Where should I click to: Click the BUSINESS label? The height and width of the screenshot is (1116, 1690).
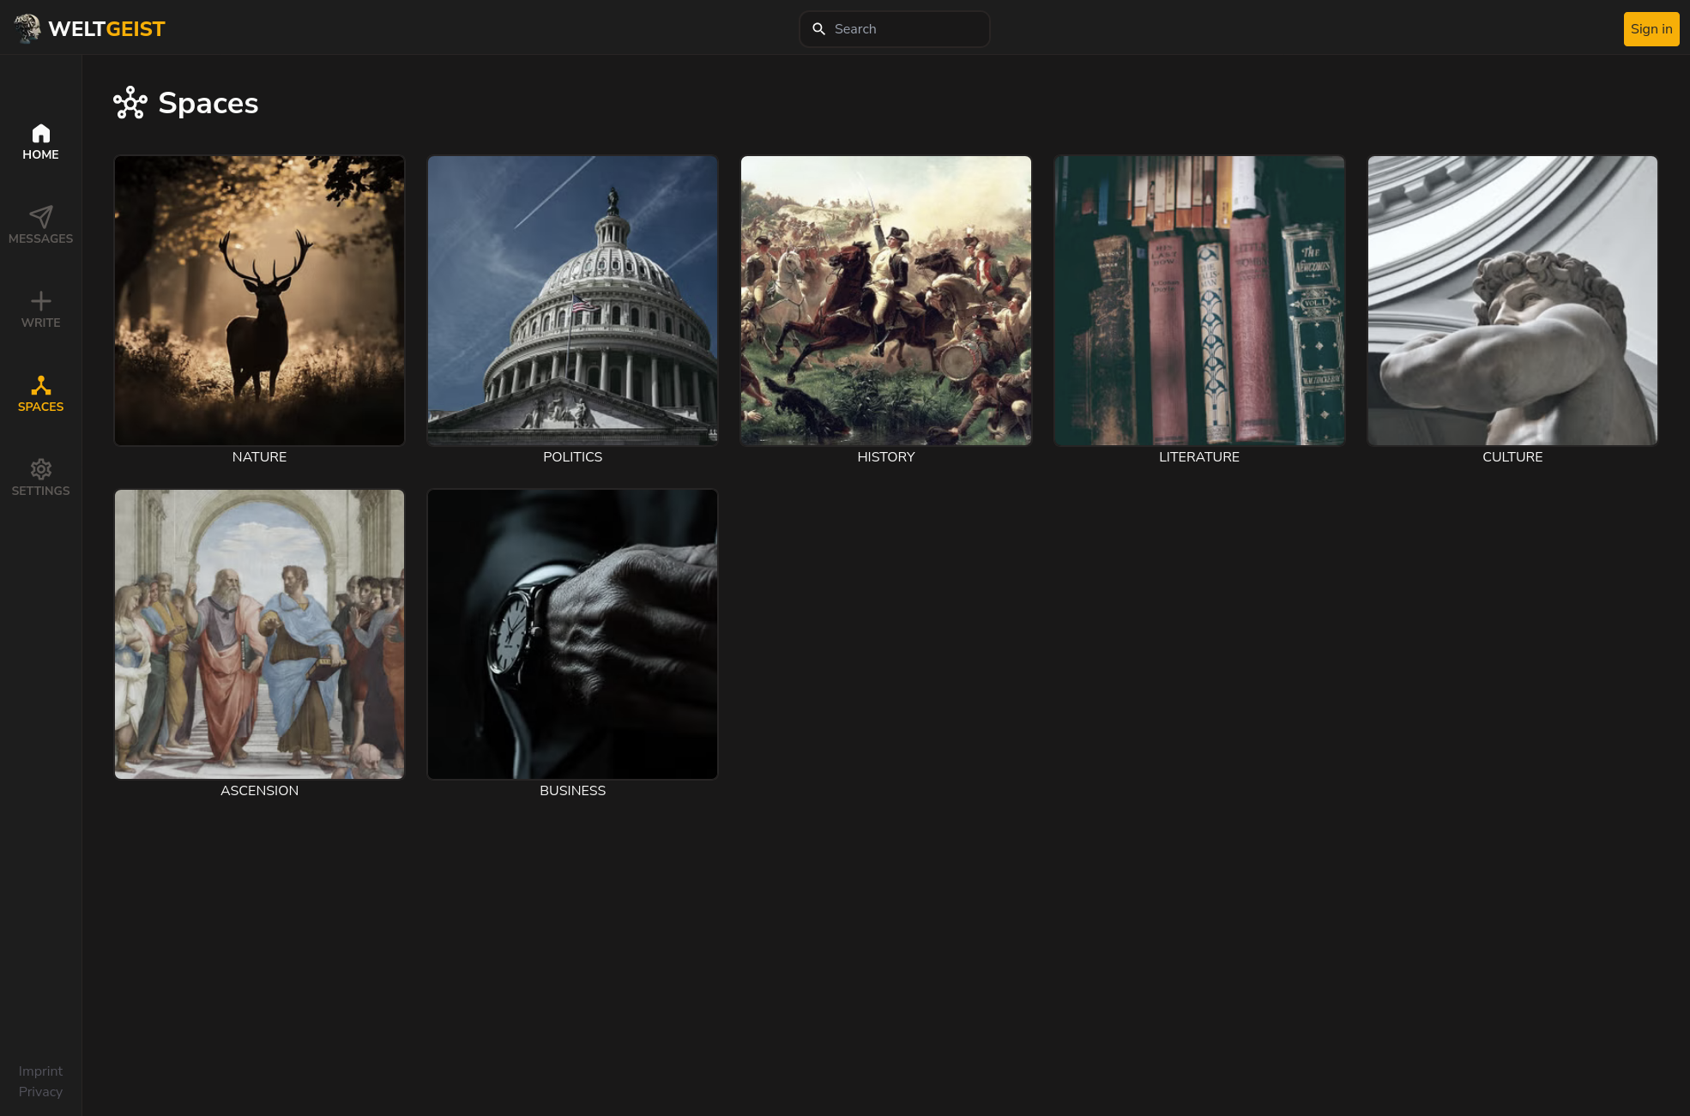click(x=573, y=791)
